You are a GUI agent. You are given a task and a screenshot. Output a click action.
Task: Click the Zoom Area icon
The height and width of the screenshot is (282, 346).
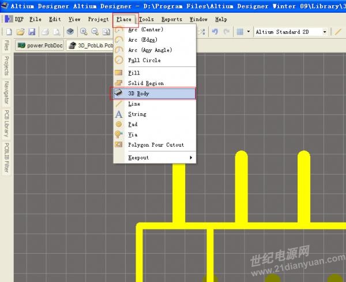coord(106,32)
